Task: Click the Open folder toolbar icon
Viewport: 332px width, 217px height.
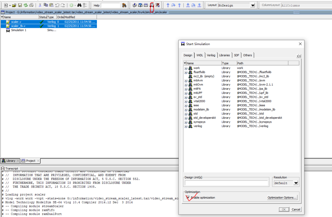Action: [x=14, y=5]
